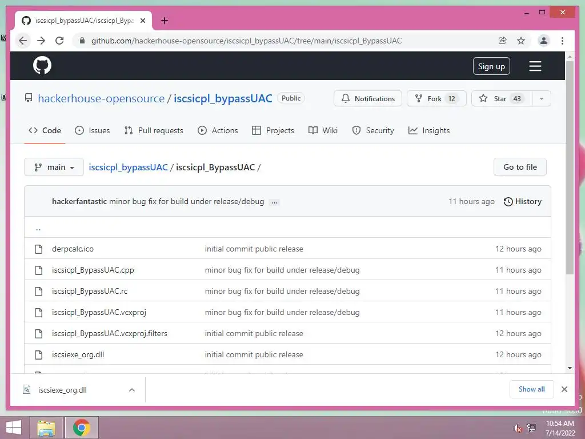The image size is (585, 439).
Task: Open the Projects tab
Action: coord(273,130)
